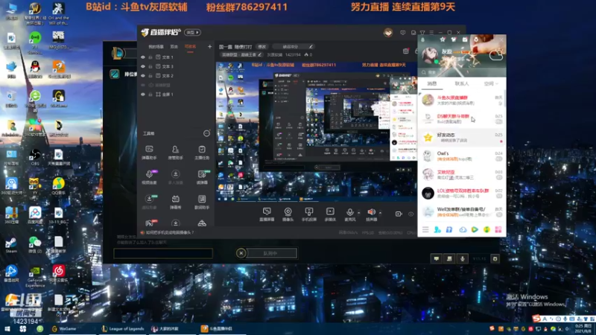
Task: Toggle the preview eye icon at right
Action: [411, 214]
